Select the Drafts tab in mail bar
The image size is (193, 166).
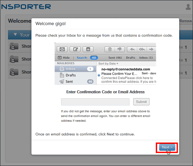[131, 58]
